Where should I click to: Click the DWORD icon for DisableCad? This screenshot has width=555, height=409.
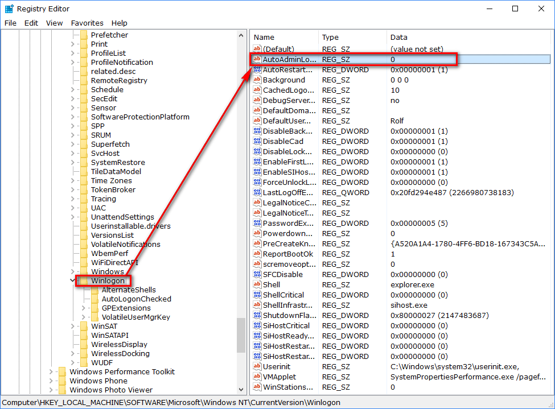(257, 141)
